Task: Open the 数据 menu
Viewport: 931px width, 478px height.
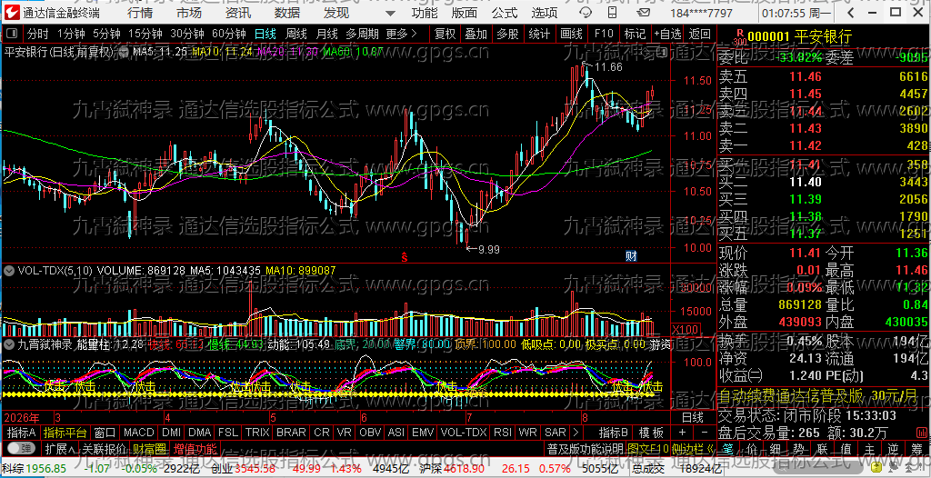Action: (x=287, y=13)
